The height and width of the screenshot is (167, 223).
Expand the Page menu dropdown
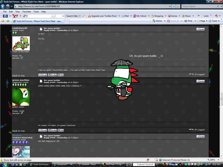[x=207, y=21]
